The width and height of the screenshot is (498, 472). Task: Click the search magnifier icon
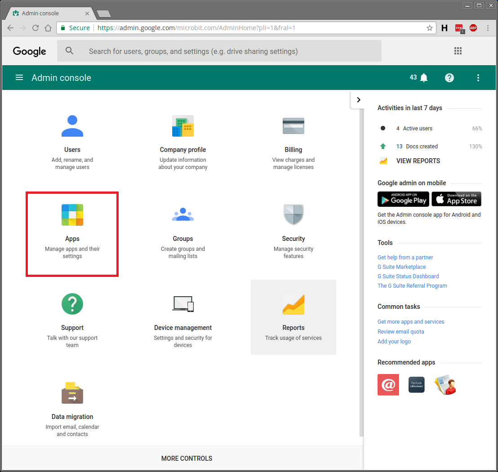[x=69, y=51]
